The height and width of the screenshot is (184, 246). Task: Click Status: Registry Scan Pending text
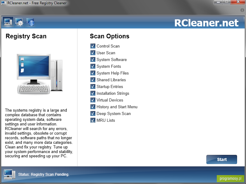[x=44, y=174]
